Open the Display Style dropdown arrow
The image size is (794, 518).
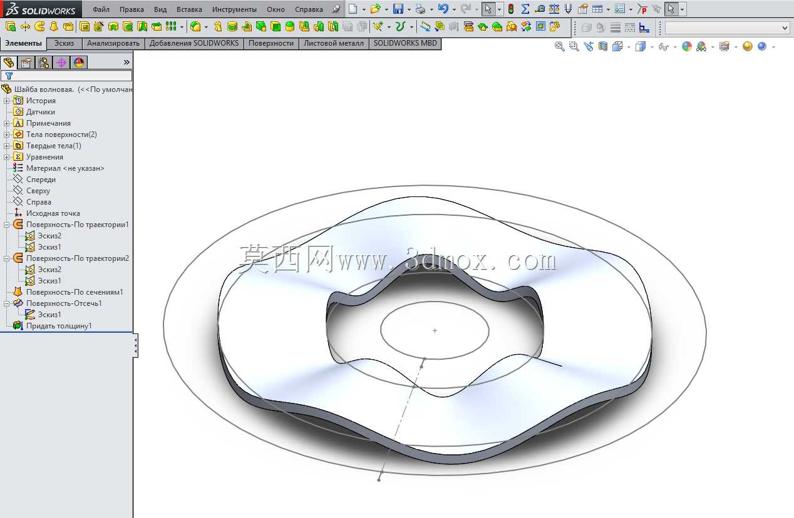pos(651,46)
